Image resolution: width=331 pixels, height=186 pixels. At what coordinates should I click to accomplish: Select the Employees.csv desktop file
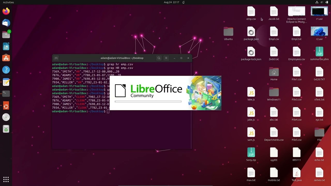pyautogui.click(x=297, y=54)
